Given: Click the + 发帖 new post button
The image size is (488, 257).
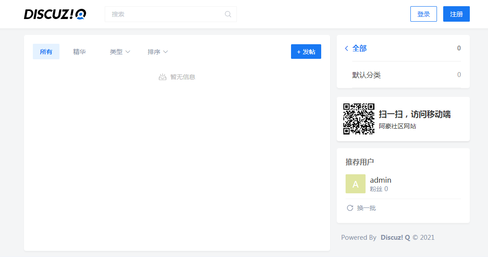Looking at the screenshot, I should coord(306,52).
